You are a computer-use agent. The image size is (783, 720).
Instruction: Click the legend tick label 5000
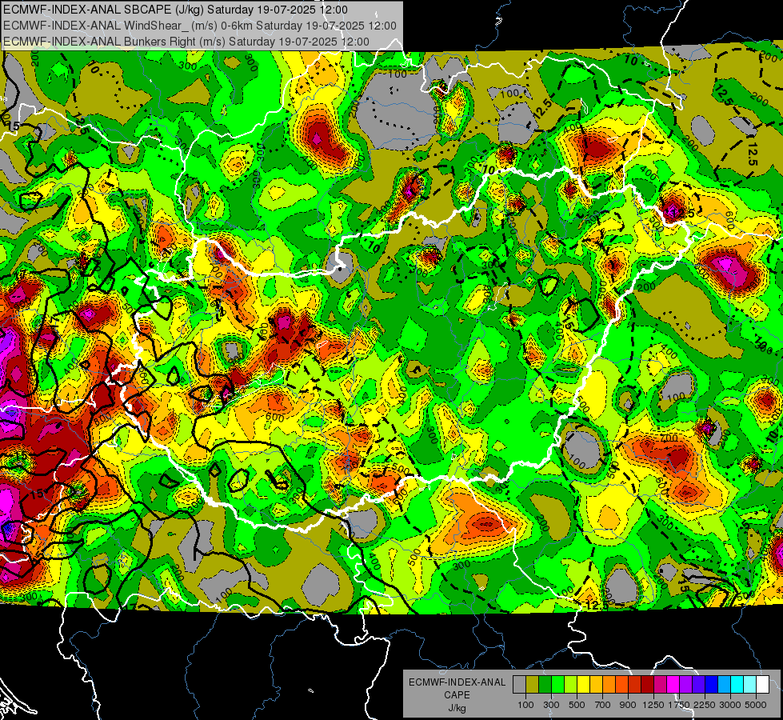[756, 705]
